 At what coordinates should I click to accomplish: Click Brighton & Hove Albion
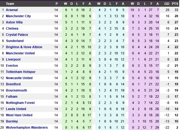coord(24,47)
